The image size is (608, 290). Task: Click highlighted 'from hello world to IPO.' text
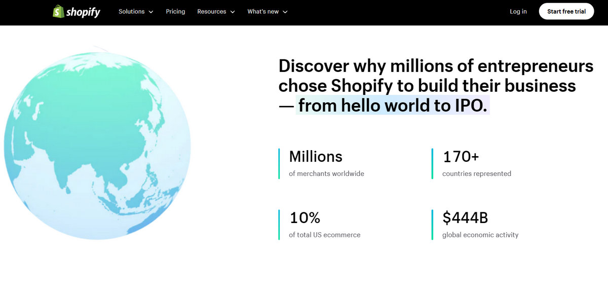[393, 105]
